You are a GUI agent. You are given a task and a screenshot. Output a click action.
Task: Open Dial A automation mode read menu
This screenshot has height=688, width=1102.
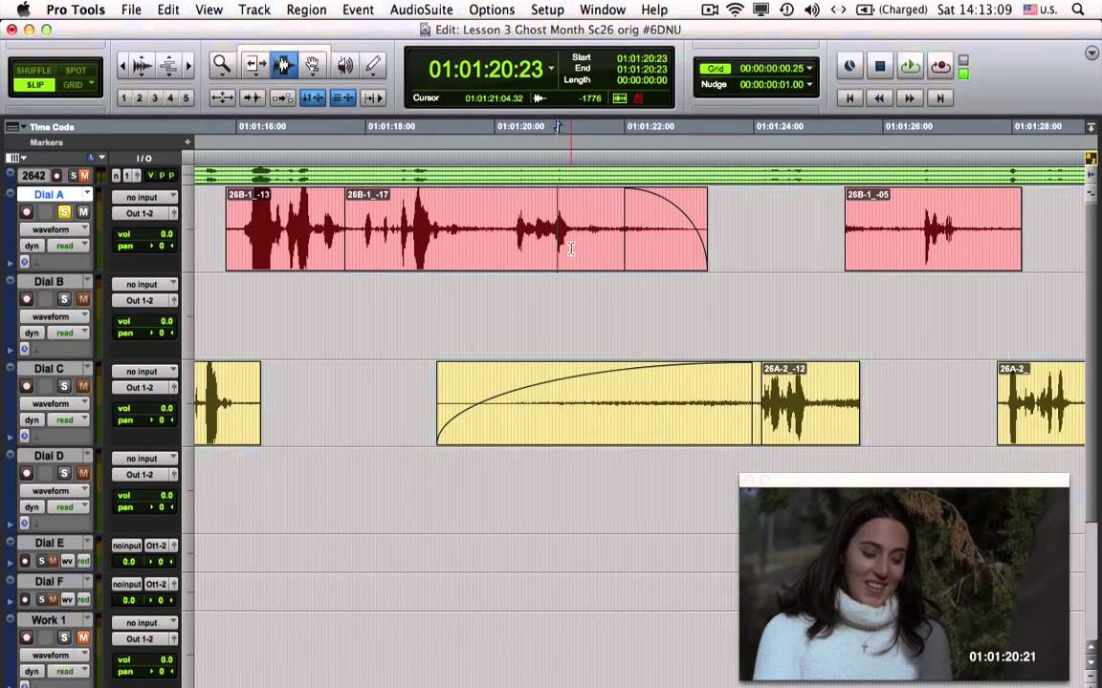coord(68,246)
